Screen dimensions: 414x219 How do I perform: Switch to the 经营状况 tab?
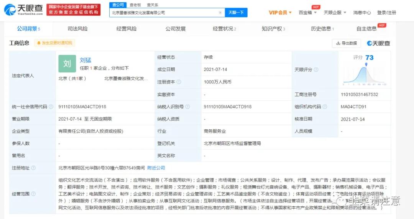[x=224, y=29]
